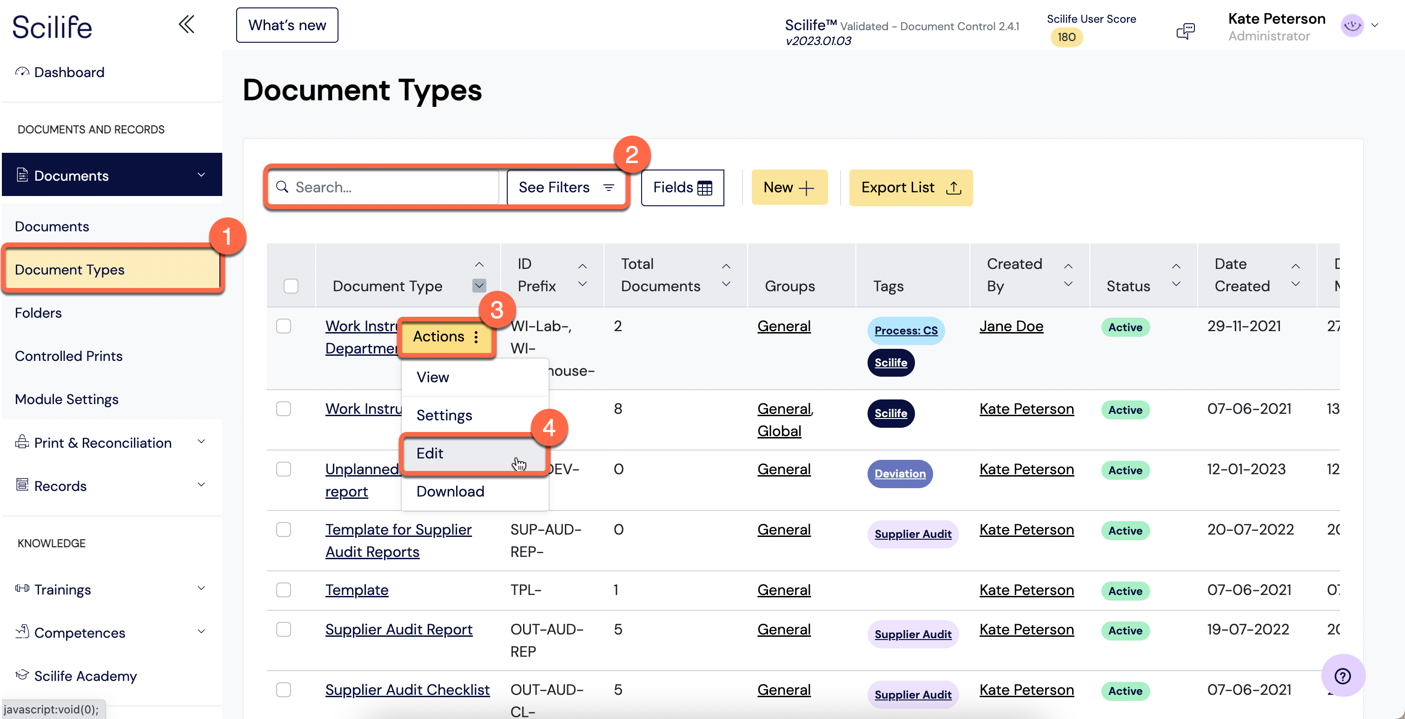
Task: Open the Template document type link
Action: click(x=357, y=590)
